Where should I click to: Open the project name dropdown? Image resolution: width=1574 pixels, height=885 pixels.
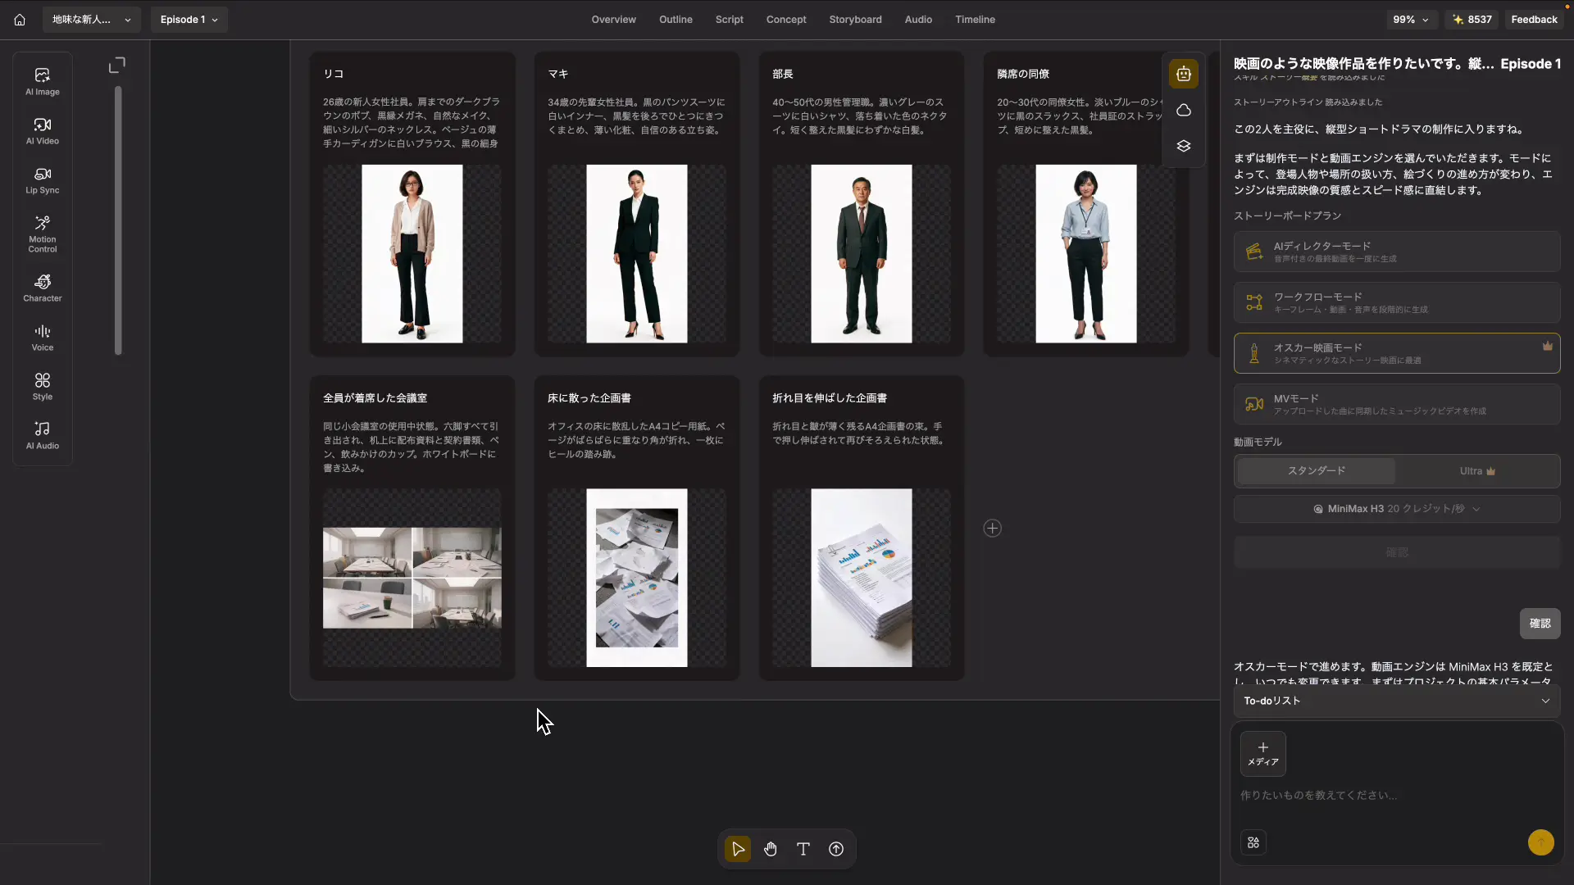[x=92, y=20]
